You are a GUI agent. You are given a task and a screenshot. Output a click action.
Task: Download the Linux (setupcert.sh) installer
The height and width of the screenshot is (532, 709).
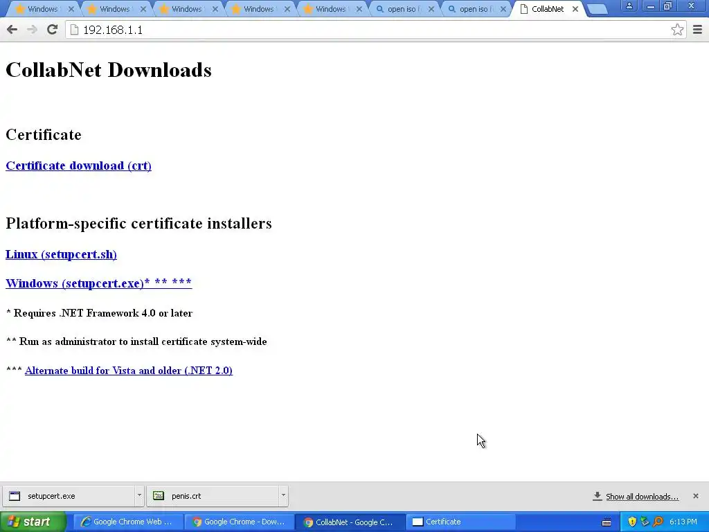(61, 254)
